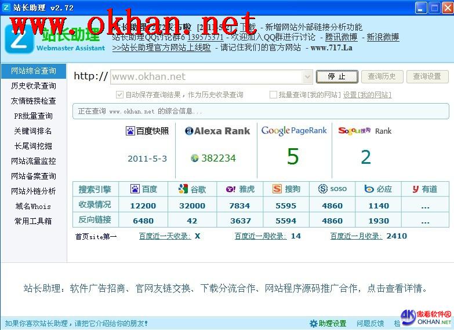Open 新浪微博 link

click(383, 37)
